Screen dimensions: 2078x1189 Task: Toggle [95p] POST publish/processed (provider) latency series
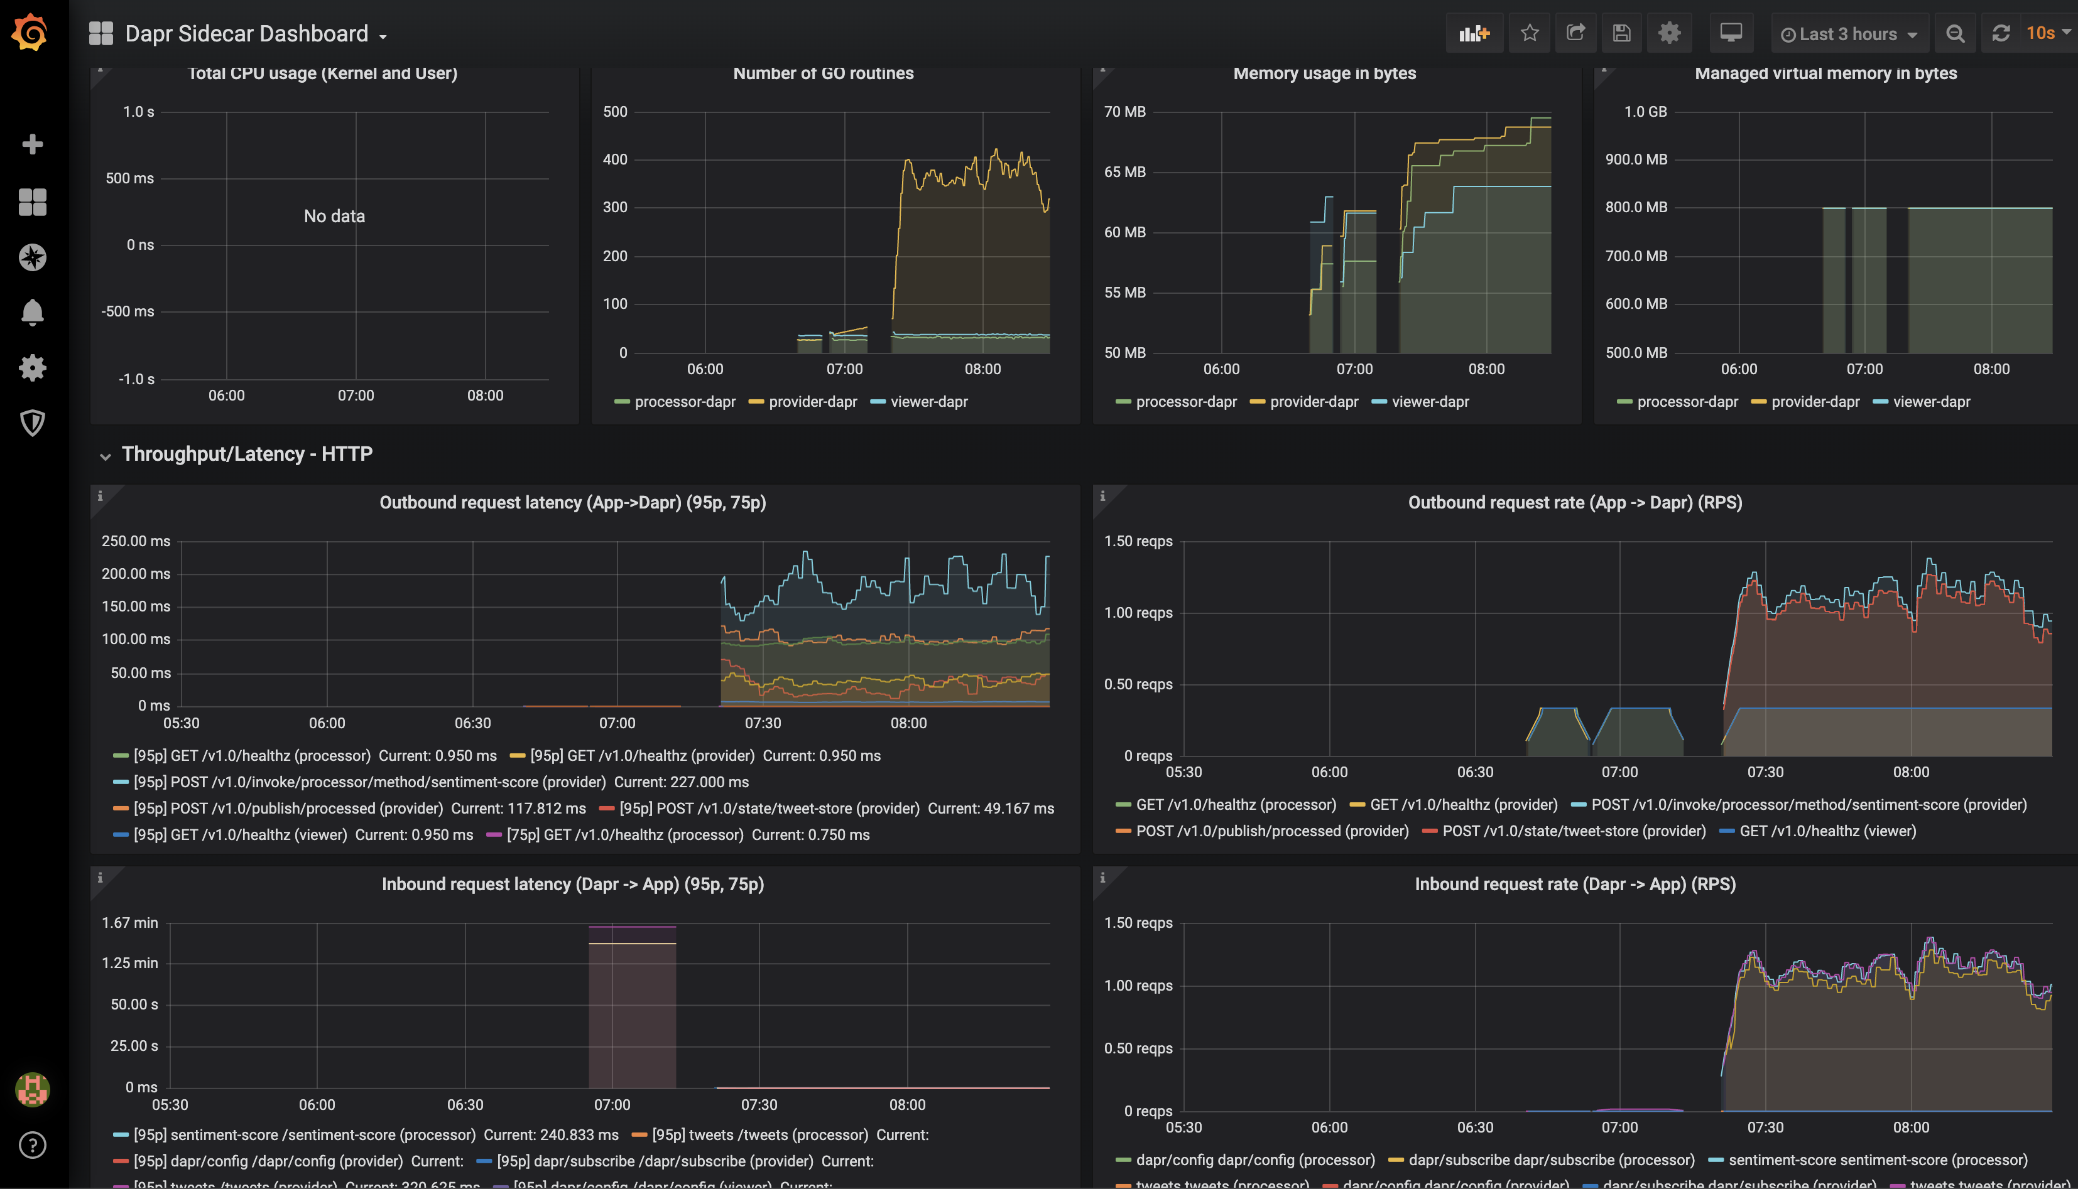point(288,809)
